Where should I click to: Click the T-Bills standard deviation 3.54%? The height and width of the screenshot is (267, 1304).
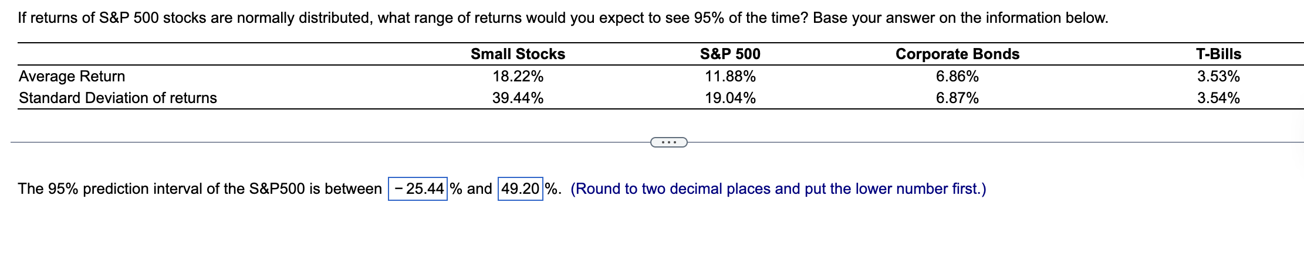1218,98
